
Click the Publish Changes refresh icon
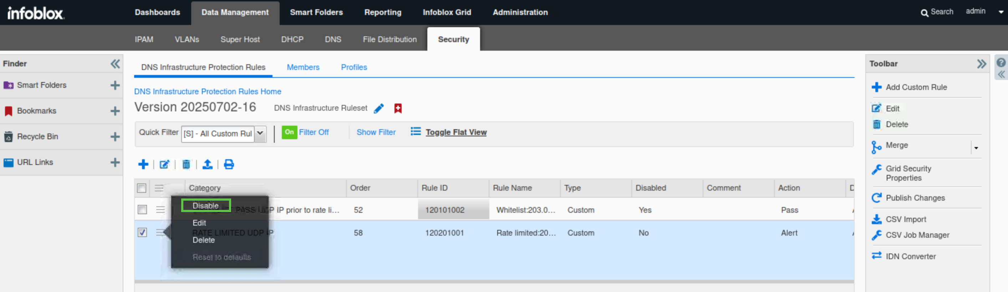coord(876,198)
